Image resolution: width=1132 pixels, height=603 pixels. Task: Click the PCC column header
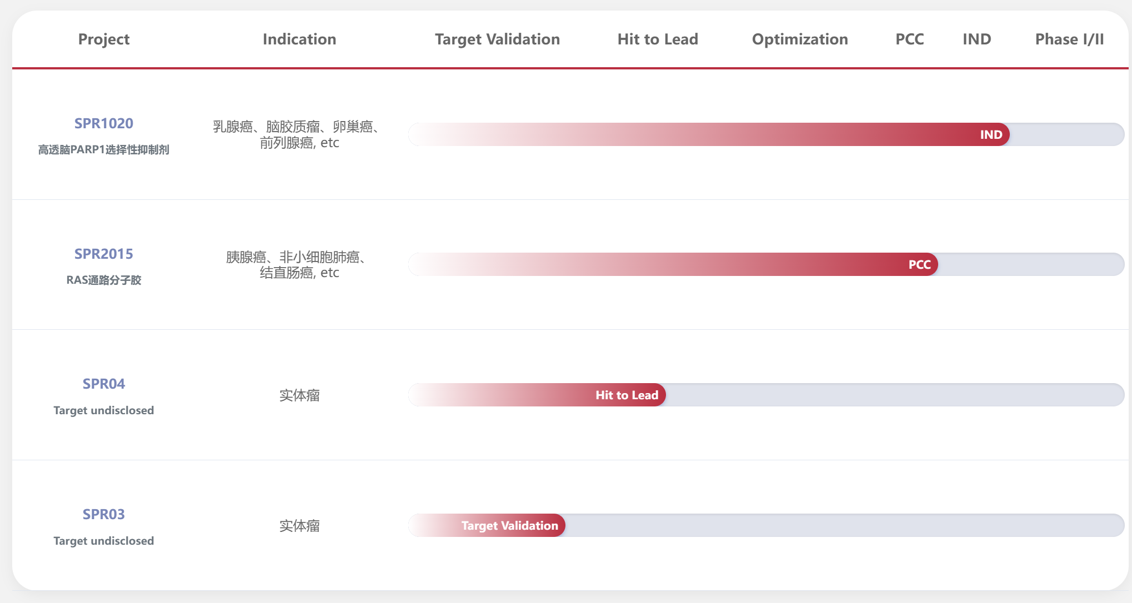tap(910, 39)
